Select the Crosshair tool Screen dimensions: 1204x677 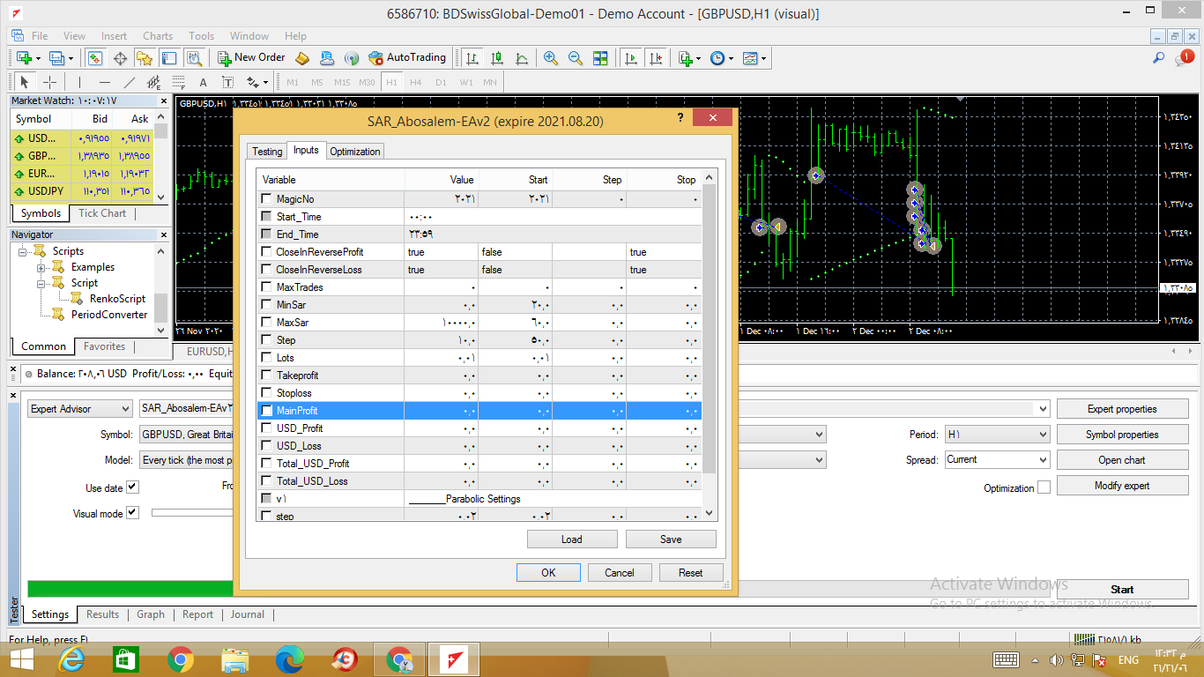[50, 82]
